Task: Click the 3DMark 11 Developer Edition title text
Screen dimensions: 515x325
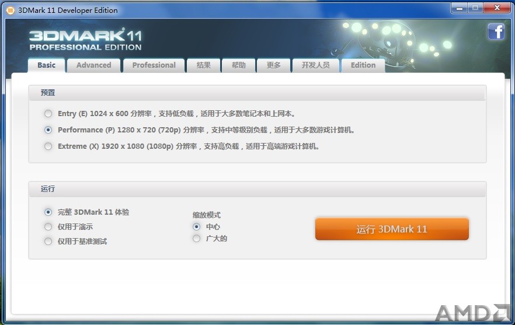Action: 68,11
